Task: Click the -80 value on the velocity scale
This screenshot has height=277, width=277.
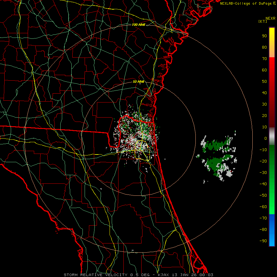Action: coord(263,230)
